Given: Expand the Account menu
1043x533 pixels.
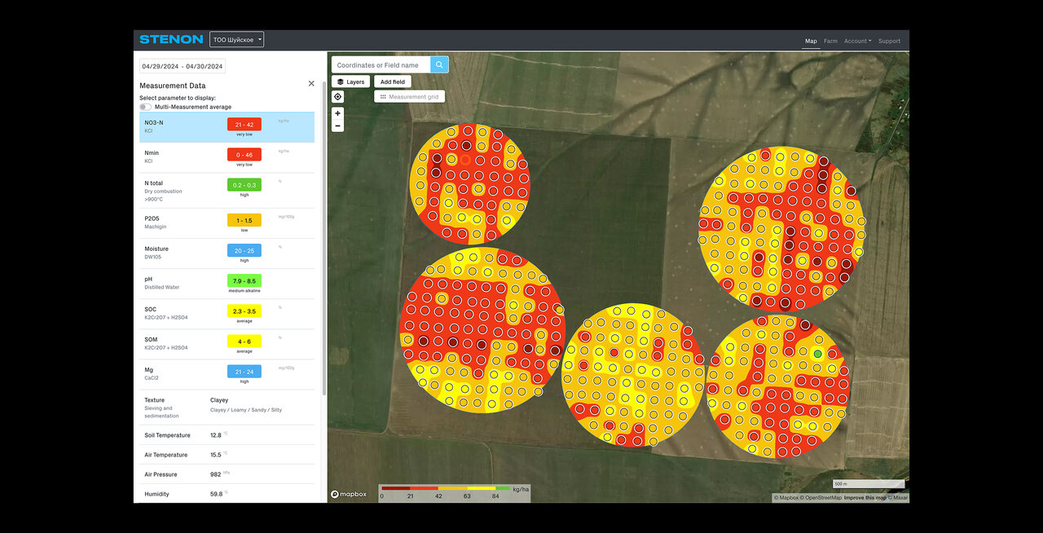Looking at the screenshot, I should [857, 41].
